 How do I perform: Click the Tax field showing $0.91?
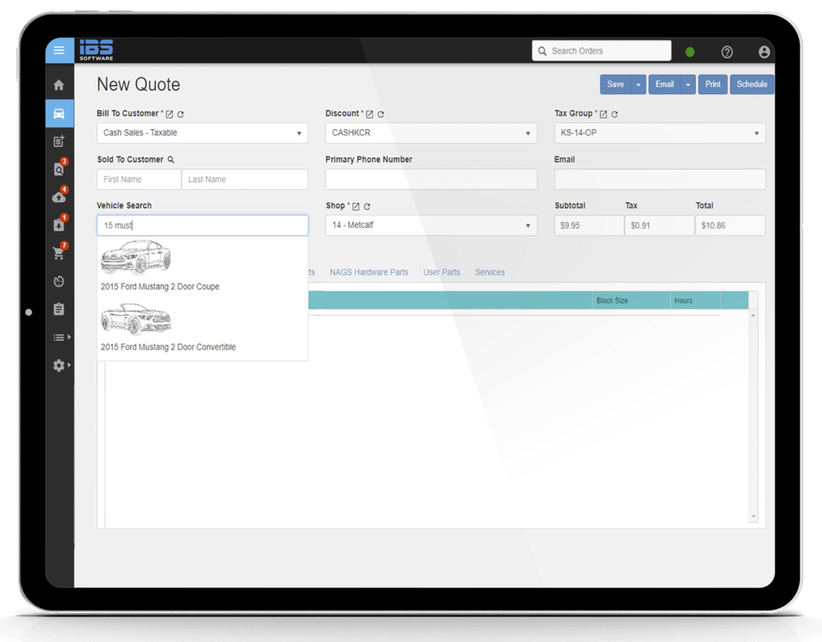[659, 225]
